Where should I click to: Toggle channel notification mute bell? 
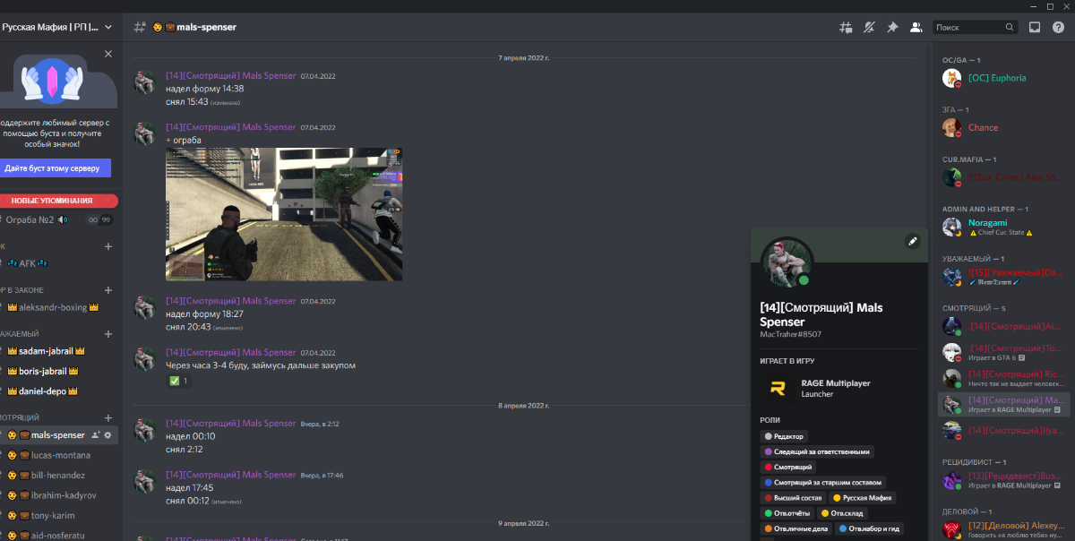(869, 27)
